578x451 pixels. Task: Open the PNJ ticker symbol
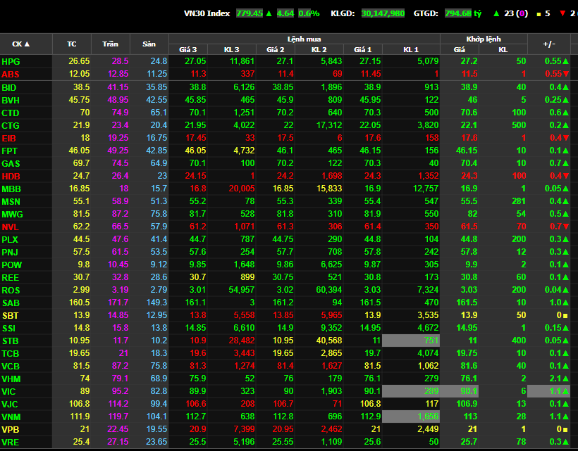tap(10, 253)
